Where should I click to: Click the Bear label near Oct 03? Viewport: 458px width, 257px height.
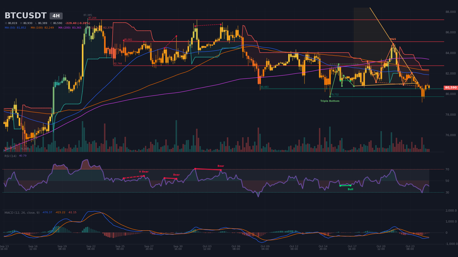point(221,166)
